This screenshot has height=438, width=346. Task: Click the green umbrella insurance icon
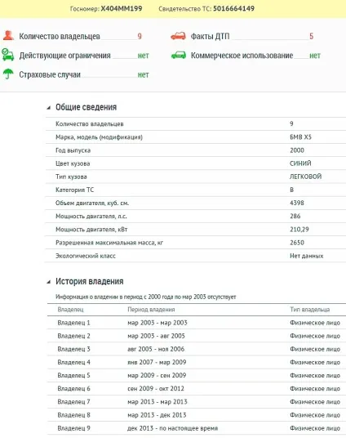8,74
